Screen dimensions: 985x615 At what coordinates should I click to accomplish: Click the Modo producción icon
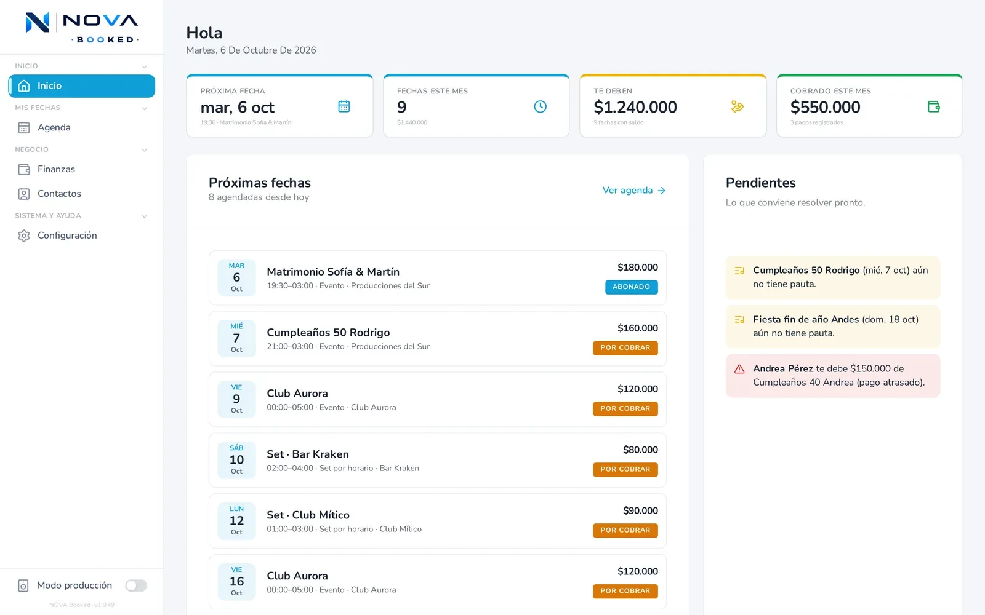click(x=23, y=585)
